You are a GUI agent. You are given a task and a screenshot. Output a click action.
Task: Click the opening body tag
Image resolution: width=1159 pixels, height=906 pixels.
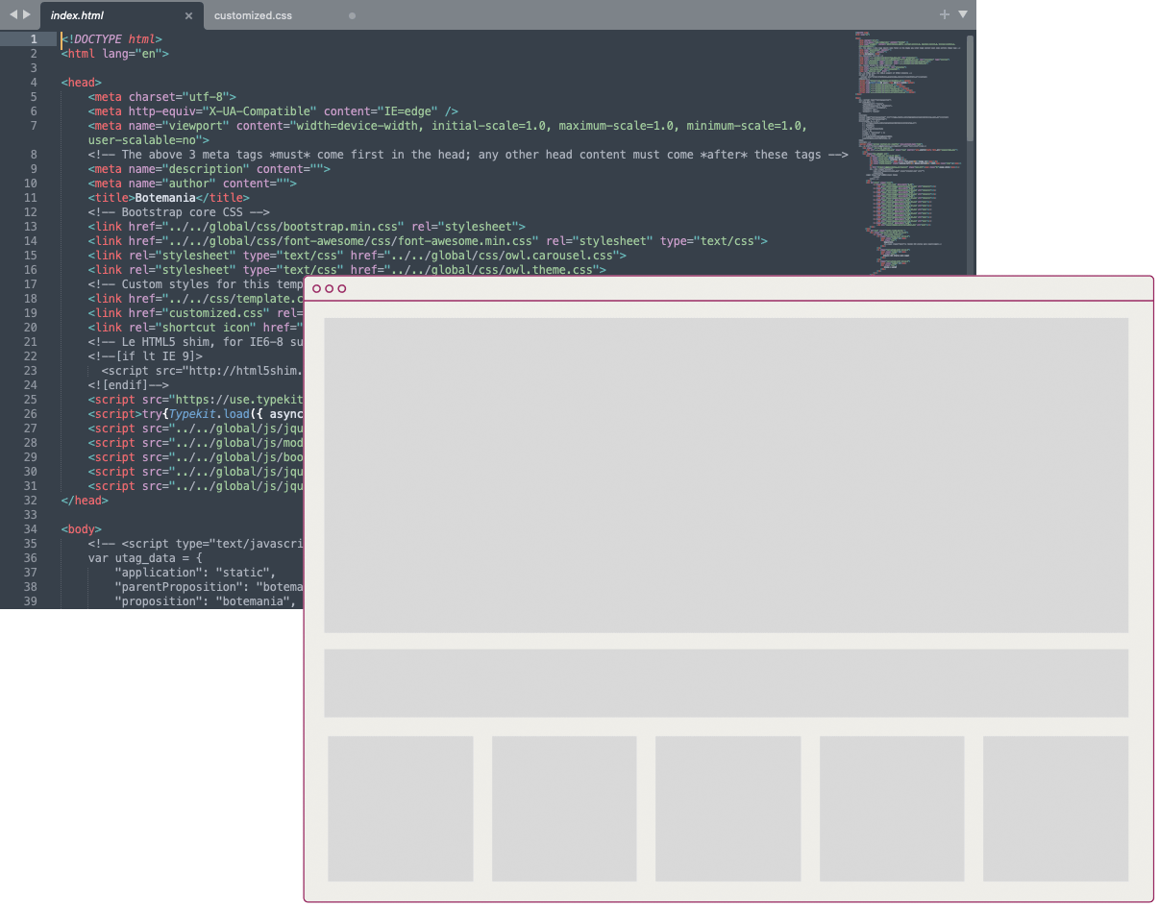click(x=81, y=529)
